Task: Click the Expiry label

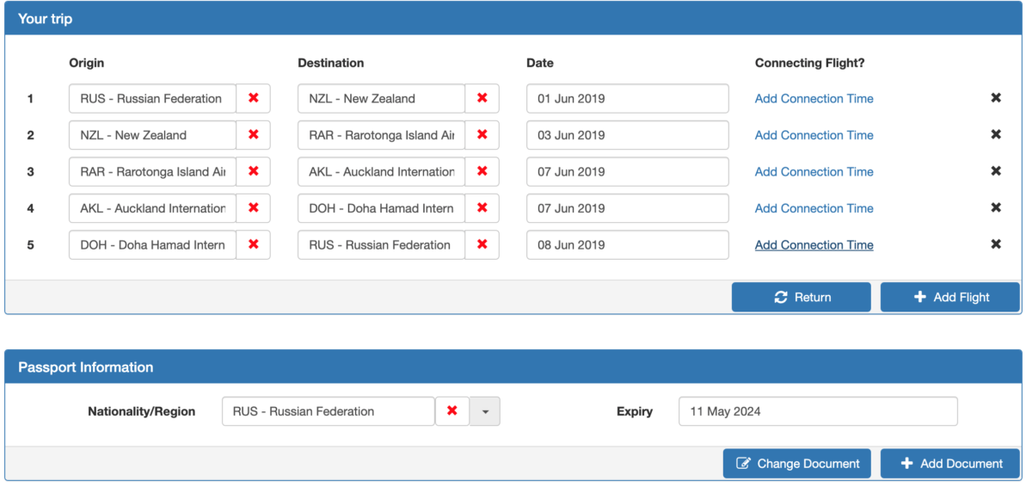Action: click(x=635, y=411)
